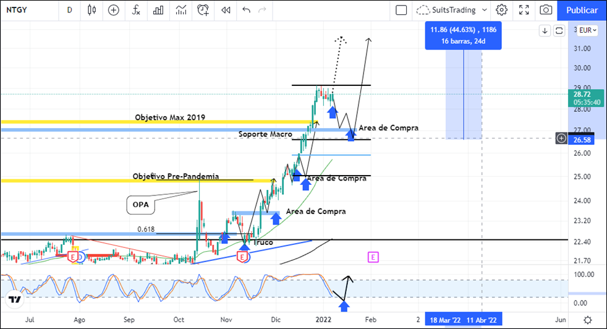Viewport: 607px width, 329px height.
Task: Click the purple E earnings marker
Action: (x=373, y=256)
